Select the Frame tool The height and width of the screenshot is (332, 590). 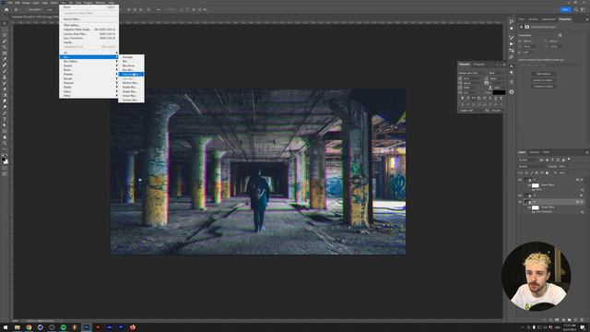coord(5,54)
